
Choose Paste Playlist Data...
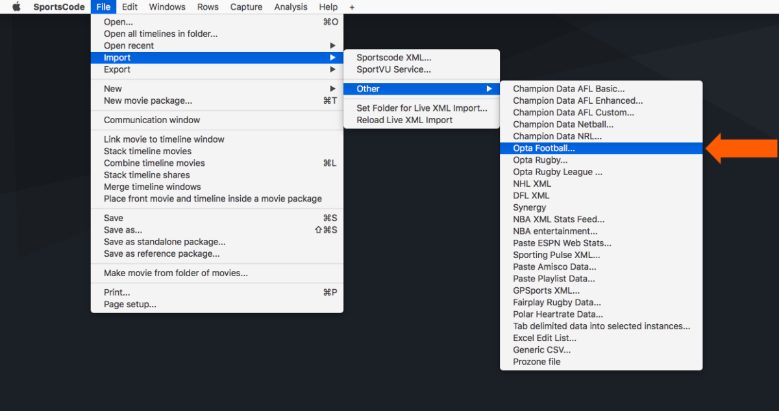(x=601, y=279)
